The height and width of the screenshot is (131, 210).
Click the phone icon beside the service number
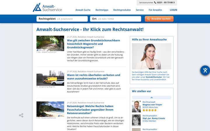(x=155, y=2)
